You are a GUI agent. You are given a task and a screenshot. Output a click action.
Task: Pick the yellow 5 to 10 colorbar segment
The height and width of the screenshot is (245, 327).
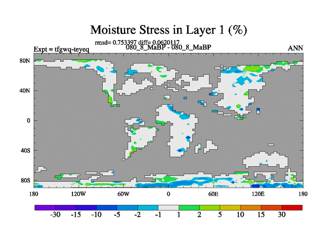(230, 207)
